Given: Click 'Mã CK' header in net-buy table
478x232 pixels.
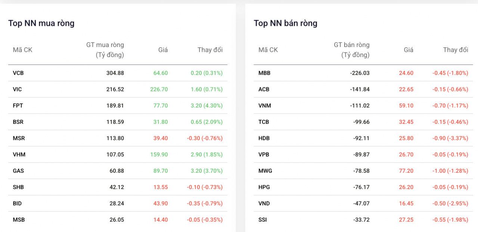Looking at the screenshot, I should point(22,50).
